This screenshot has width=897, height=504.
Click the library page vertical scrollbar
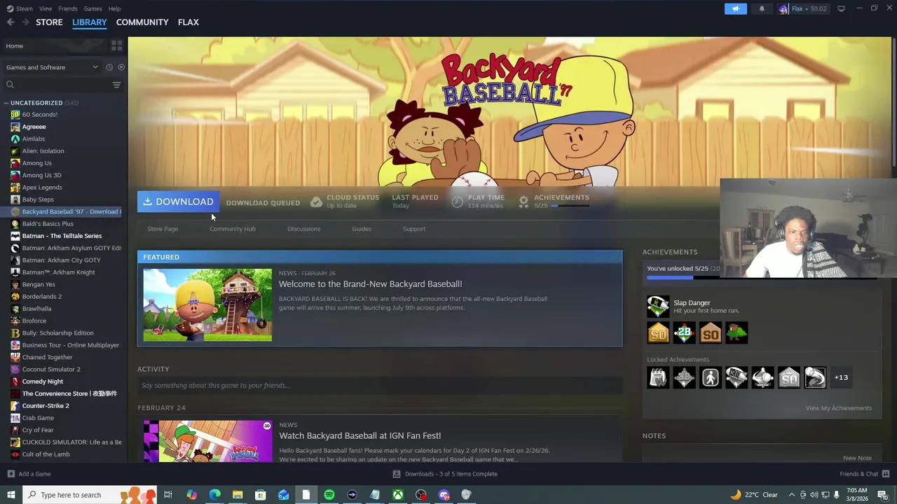893,101
